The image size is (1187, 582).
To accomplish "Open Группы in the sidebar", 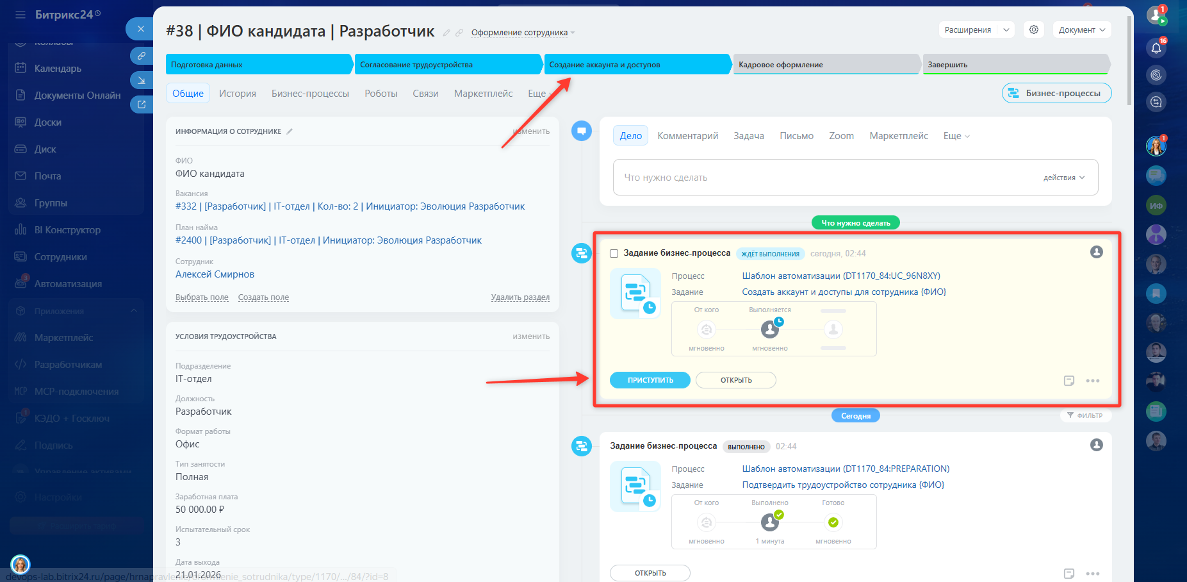I will coord(51,203).
